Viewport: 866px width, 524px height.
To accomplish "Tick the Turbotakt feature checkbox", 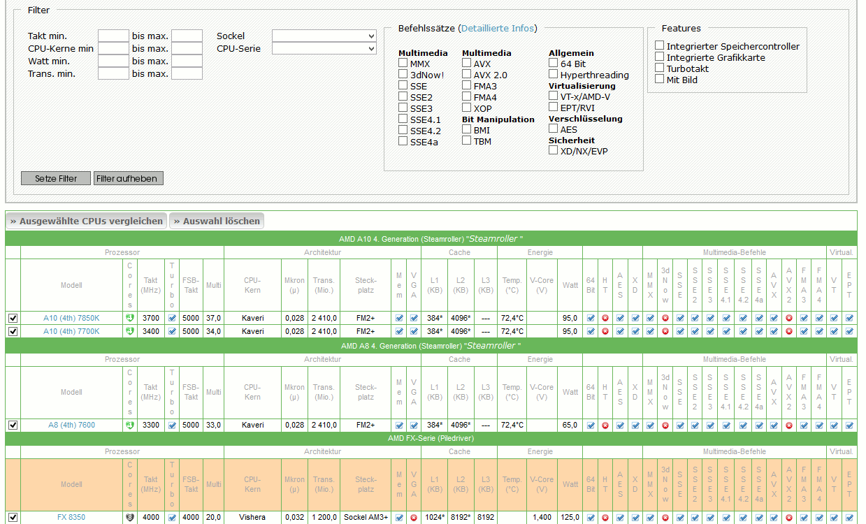I will [x=659, y=68].
